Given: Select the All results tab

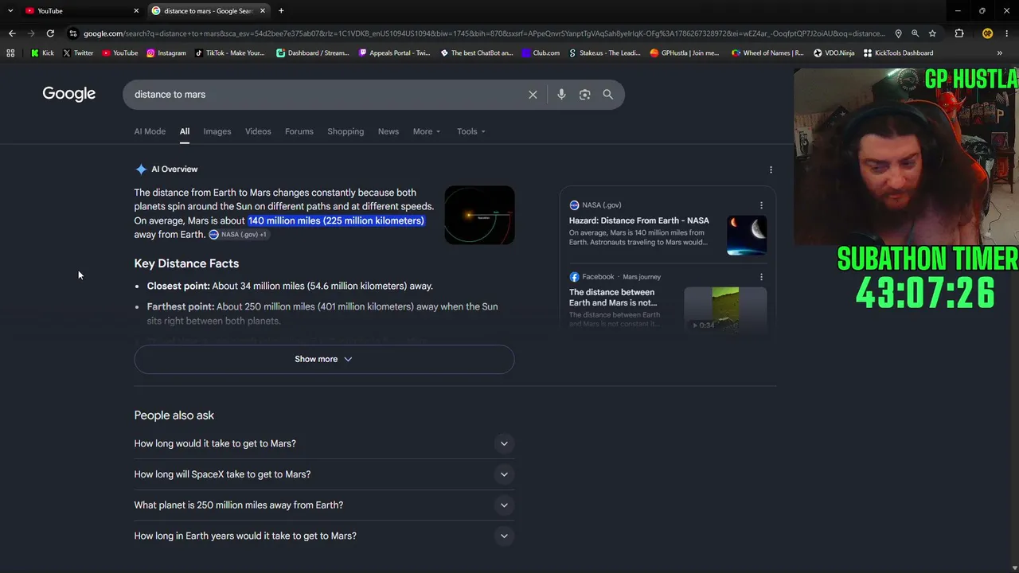Looking at the screenshot, I should [x=185, y=131].
